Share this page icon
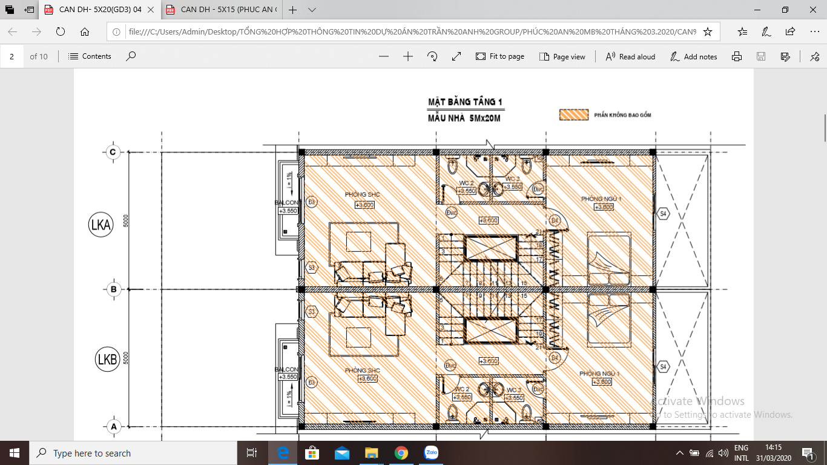 (x=790, y=31)
